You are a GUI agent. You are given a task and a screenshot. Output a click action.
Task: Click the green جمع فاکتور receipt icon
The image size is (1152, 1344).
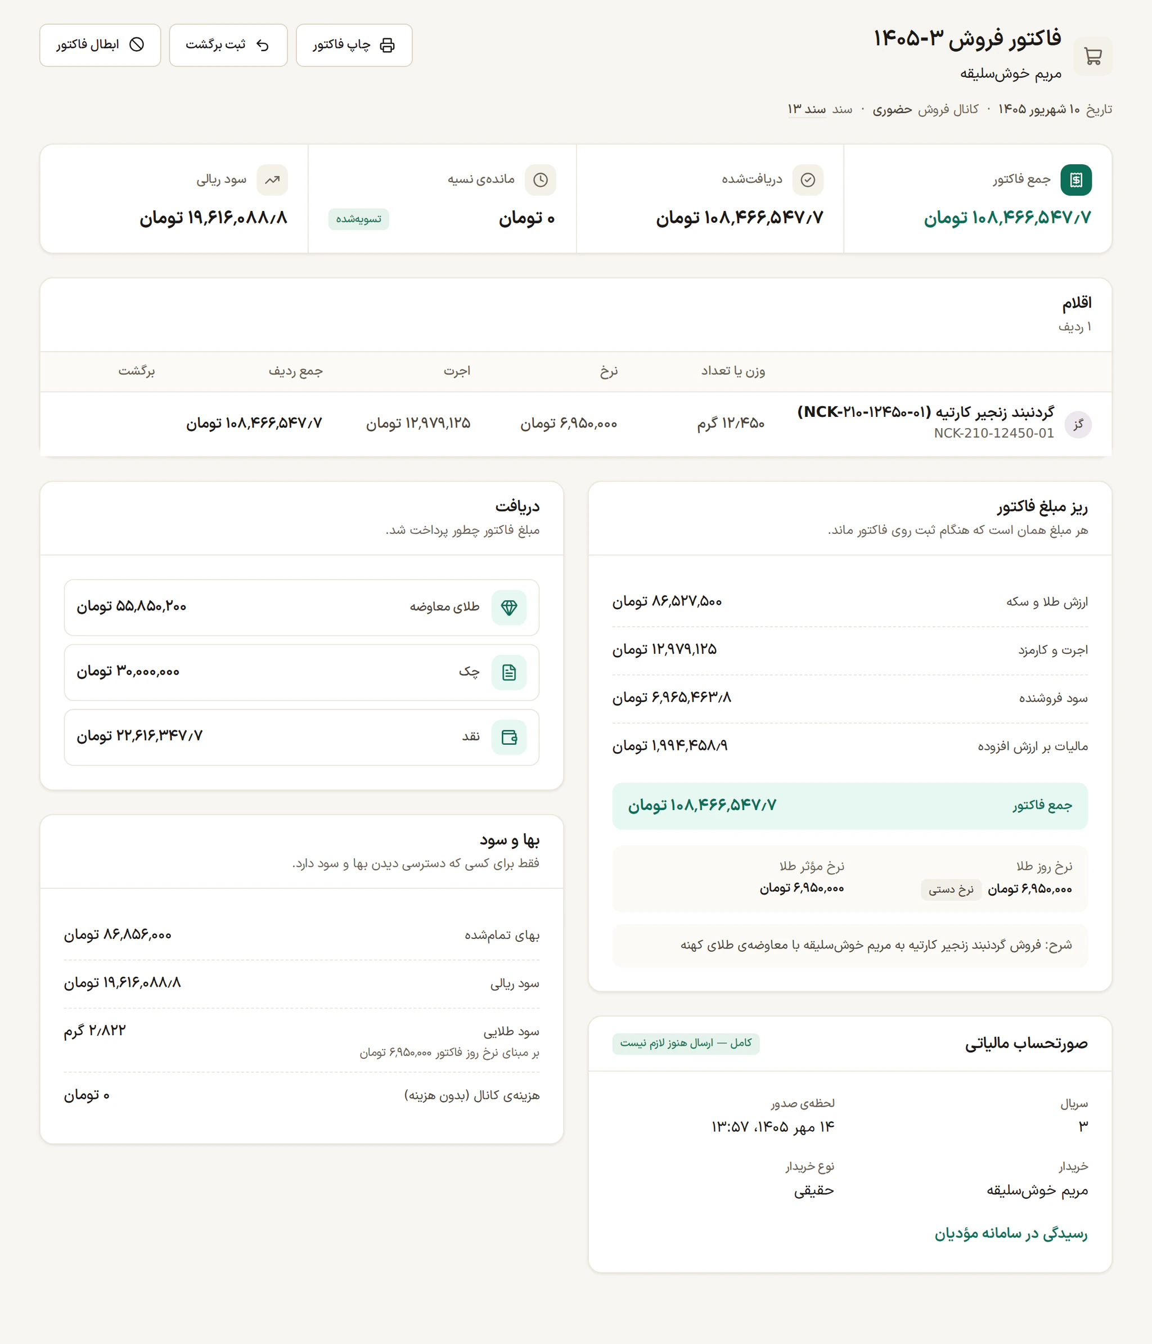point(1076,179)
